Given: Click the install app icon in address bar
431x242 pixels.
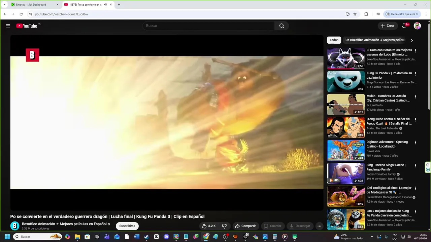Looking at the screenshot, I should (347, 14).
